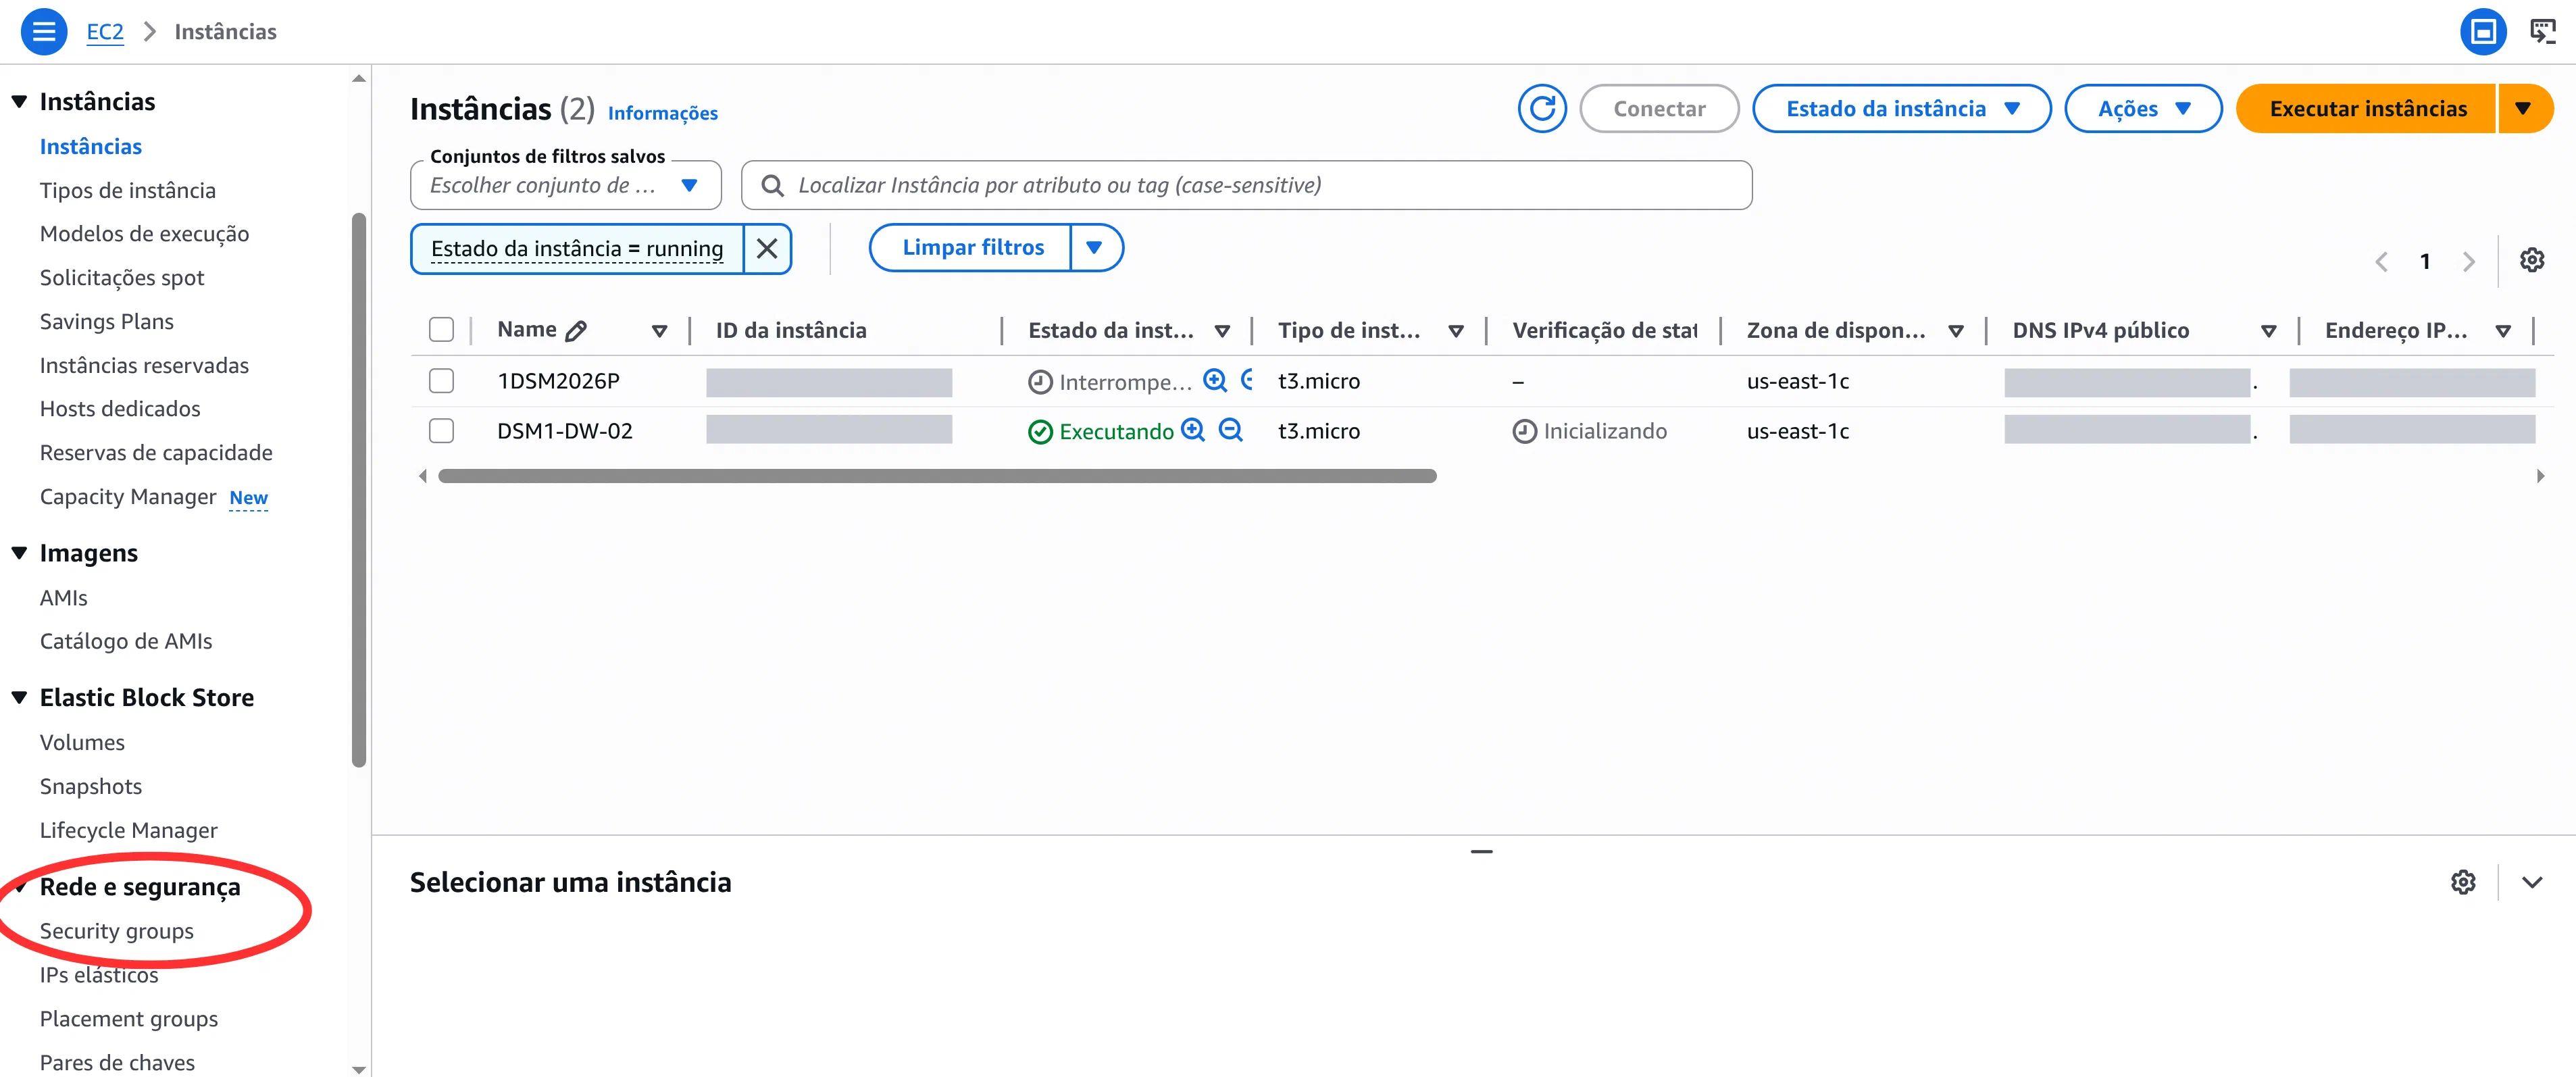The height and width of the screenshot is (1077, 2576).
Task: Open the CloudShell icon in the header
Action: pyautogui.click(x=2543, y=32)
